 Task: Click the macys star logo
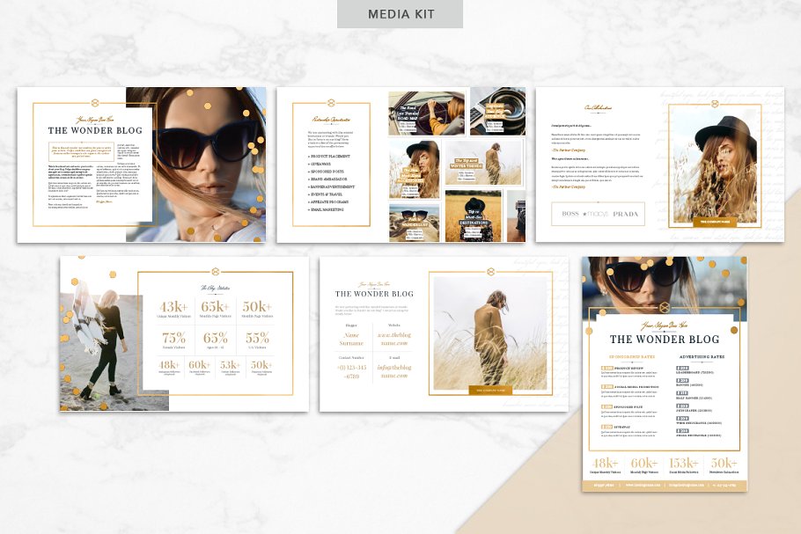[599, 214]
